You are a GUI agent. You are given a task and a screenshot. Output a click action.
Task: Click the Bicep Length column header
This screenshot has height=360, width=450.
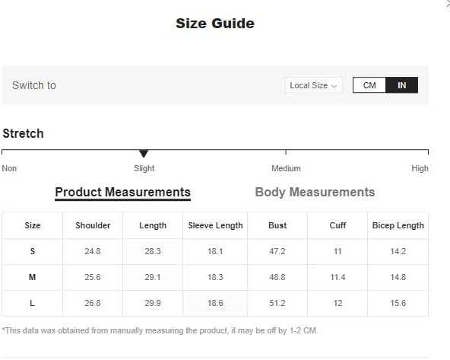point(398,225)
